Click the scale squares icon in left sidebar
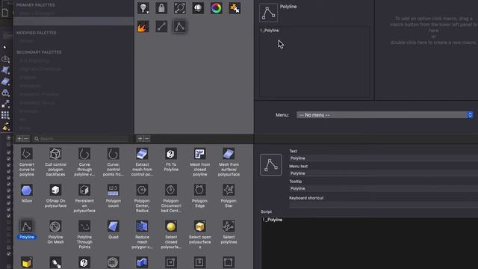The width and height of the screenshot is (478, 269). tap(5, 104)
